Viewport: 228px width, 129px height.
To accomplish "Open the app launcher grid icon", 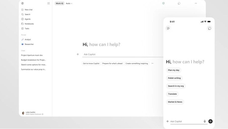I will pos(49,3).
